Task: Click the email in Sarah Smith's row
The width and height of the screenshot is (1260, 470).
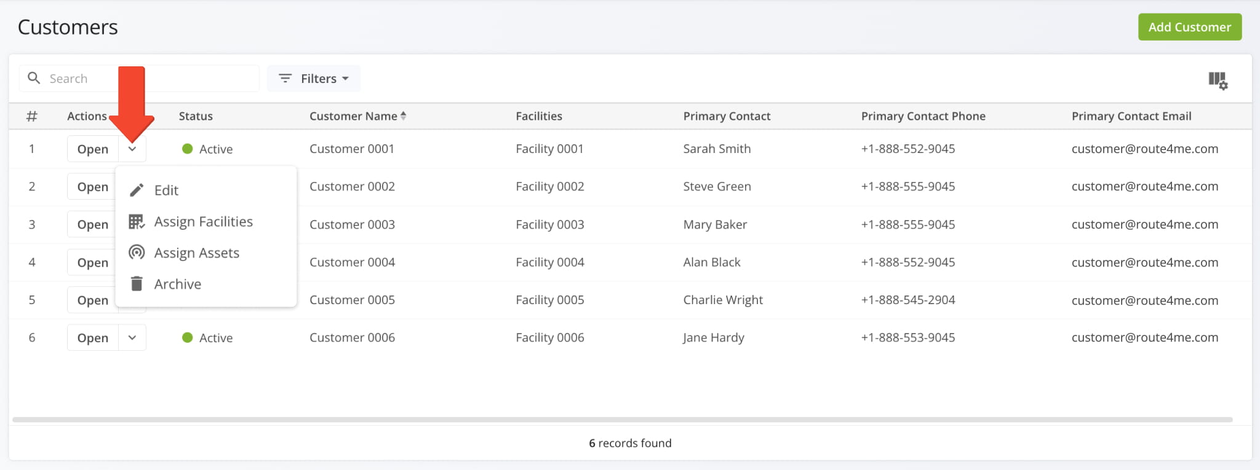Action: tap(1144, 149)
